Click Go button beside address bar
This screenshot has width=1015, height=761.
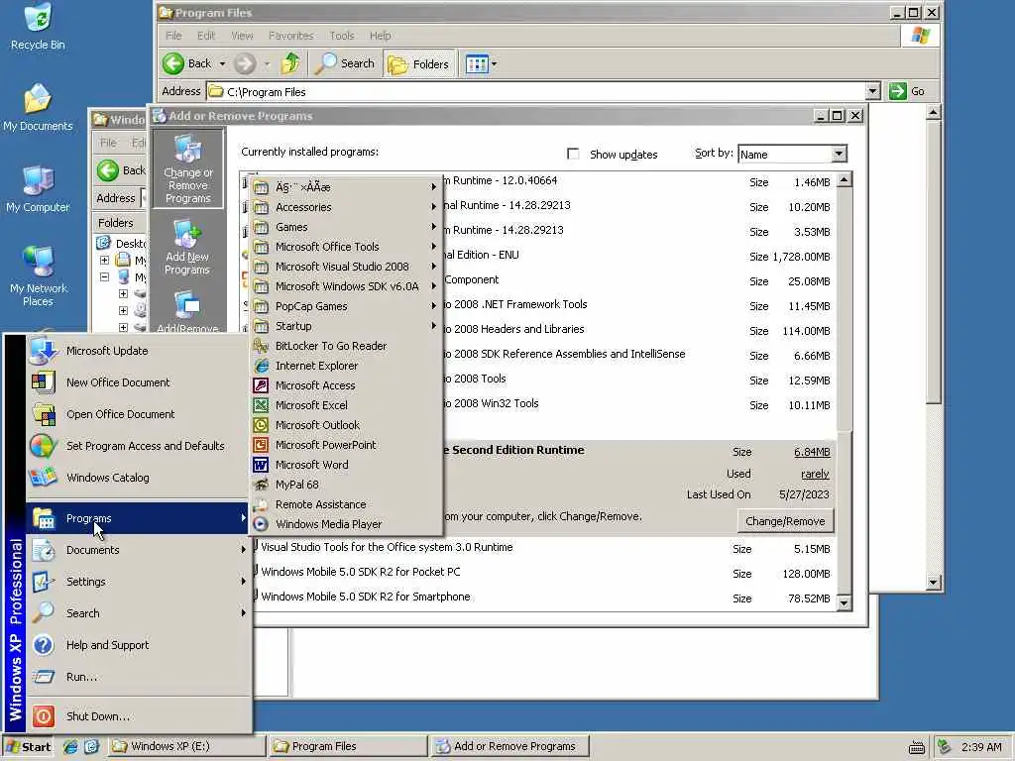point(907,91)
